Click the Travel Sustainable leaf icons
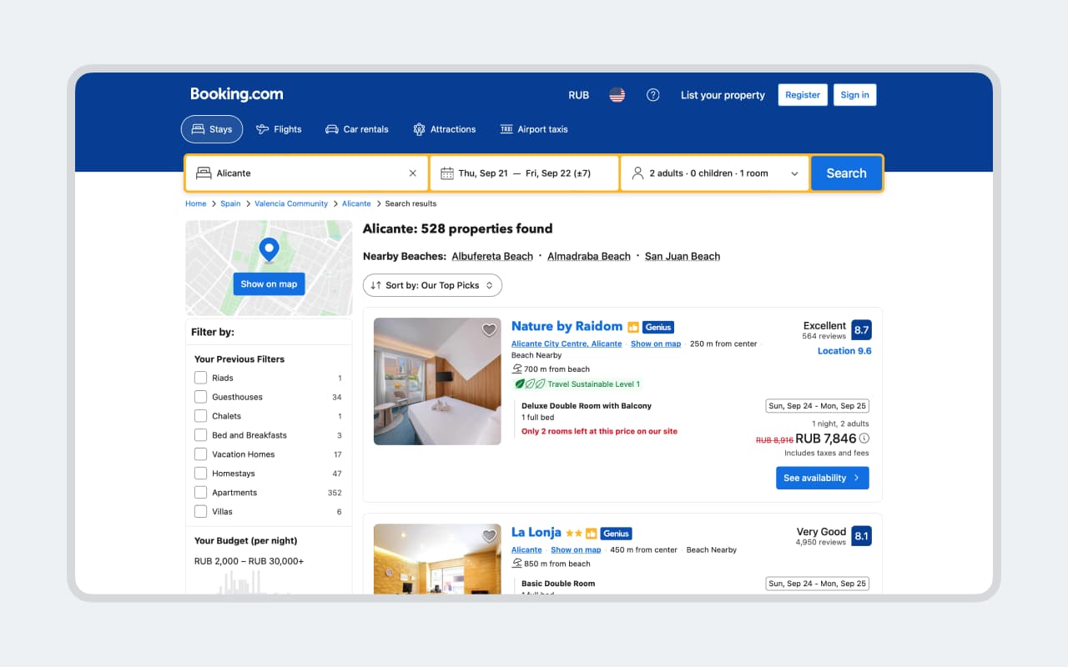This screenshot has width=1068, height=667. [529, 384]
